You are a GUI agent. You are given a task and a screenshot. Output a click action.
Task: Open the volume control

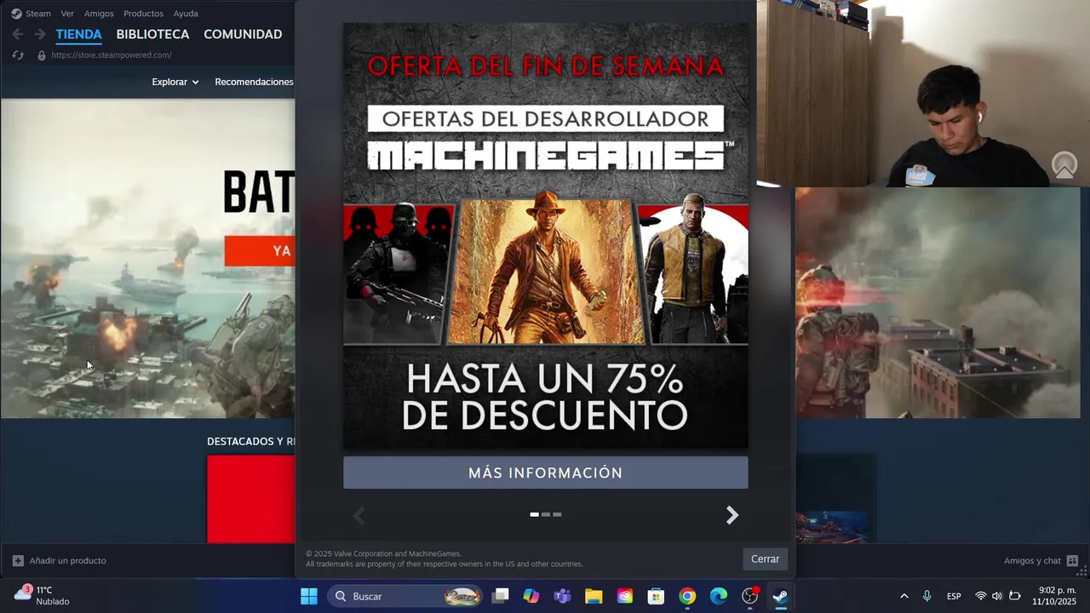pyautogui.click(x=997, y=596)
